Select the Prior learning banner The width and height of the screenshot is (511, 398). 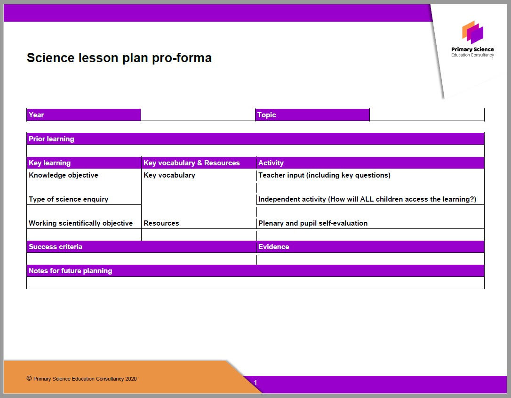pyautogui.click(x=255, y=138)
